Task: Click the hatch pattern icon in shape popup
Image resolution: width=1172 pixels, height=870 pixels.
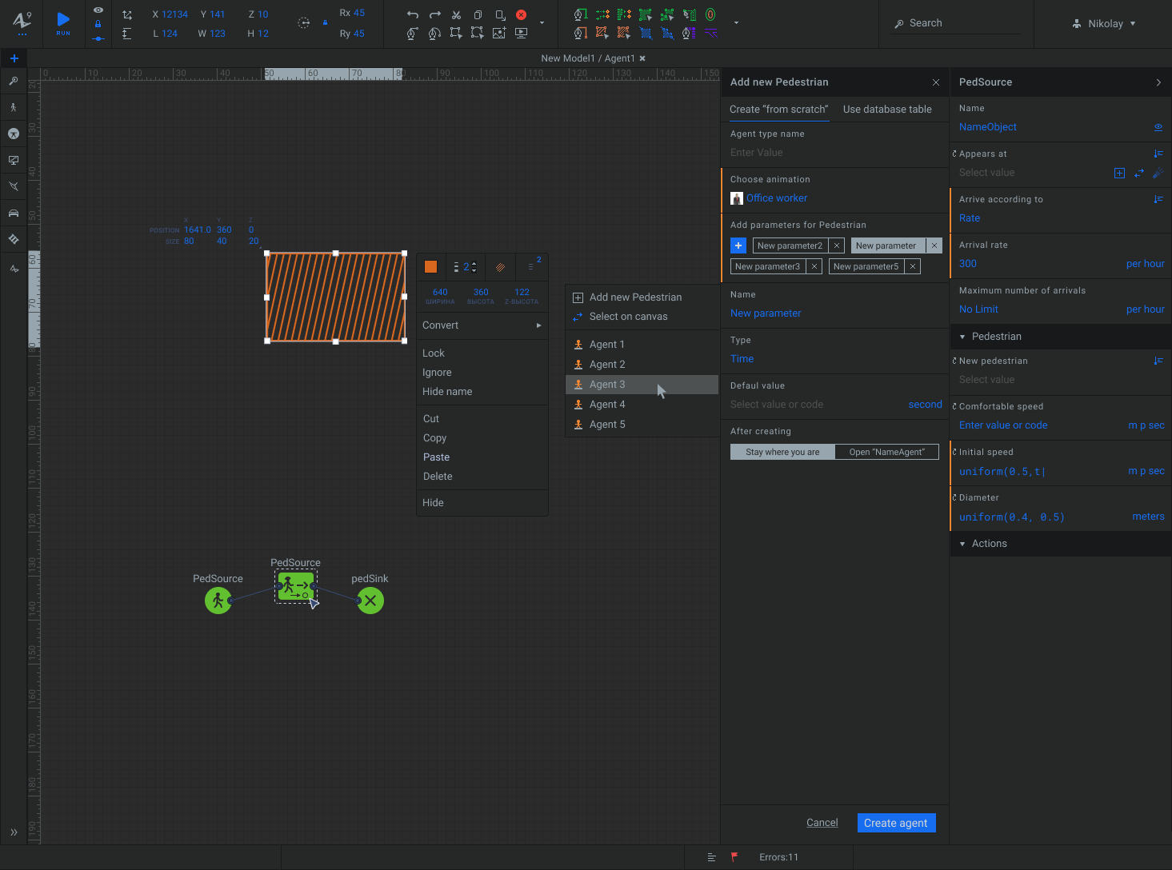Action: [500, 267]
